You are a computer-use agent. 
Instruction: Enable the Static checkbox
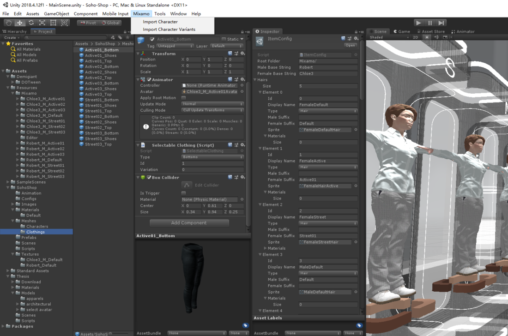pyautogui.click(x=224, y=39)
